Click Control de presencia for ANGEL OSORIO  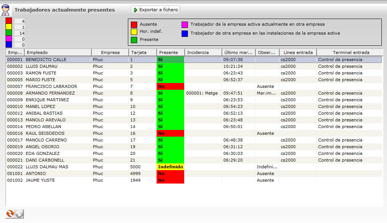tap(340, 147)
